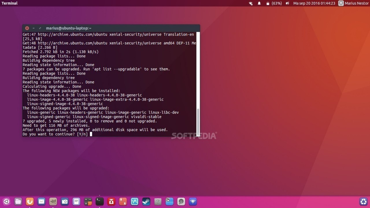Open the Marius Nestor user menu
370x208 pixels.
(353, 3)
